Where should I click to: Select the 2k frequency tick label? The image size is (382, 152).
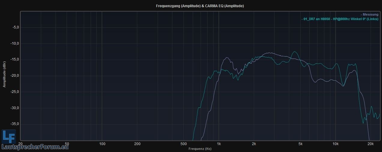(x=254, y=144)
